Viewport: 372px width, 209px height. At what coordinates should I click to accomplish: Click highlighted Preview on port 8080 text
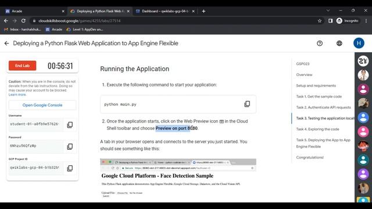(x=176, y=128)
